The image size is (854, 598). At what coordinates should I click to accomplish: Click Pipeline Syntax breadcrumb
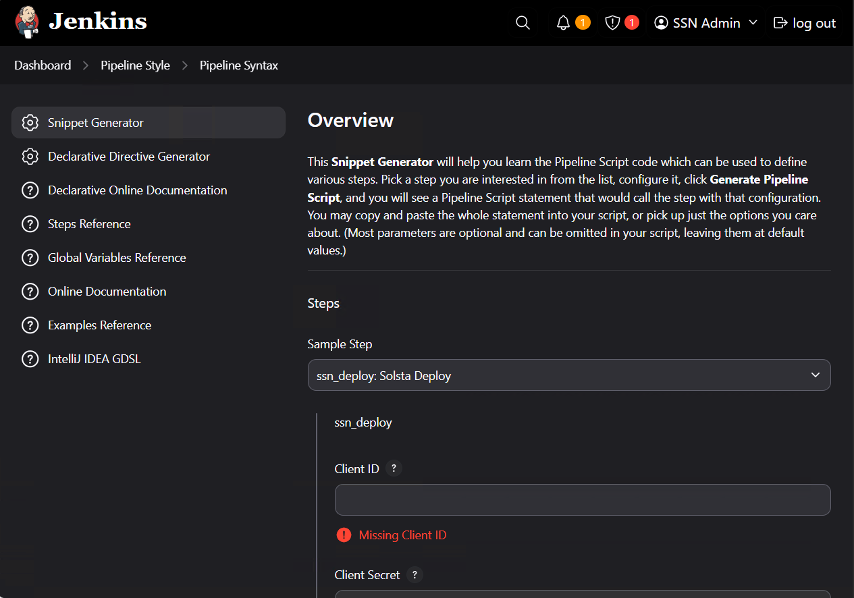pos(239,65)
